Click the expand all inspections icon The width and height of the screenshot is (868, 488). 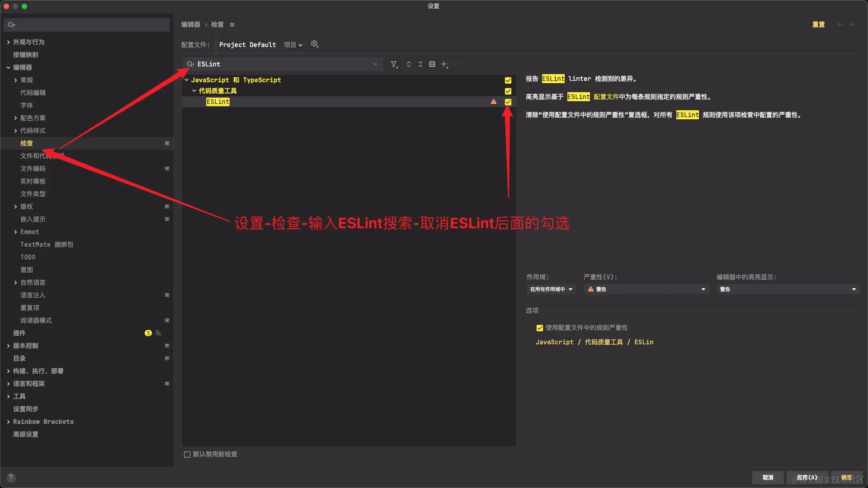[x=408, y=64]
